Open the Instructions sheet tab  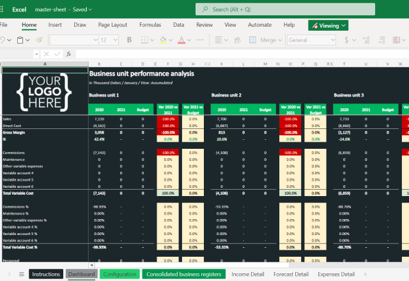46,274
